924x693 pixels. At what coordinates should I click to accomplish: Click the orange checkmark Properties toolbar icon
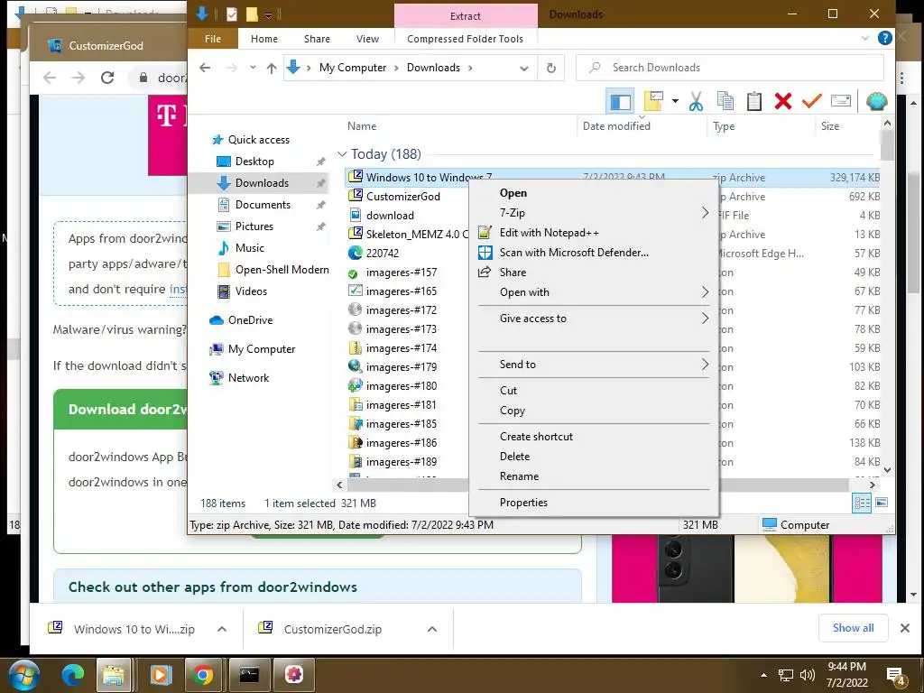pos(811,101)
